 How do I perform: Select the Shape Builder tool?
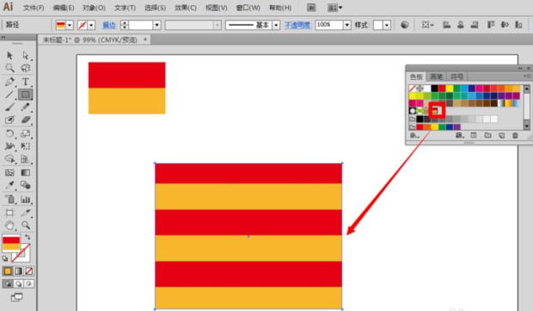point(9,159)
